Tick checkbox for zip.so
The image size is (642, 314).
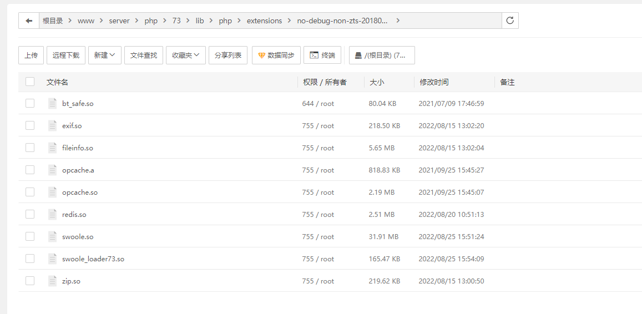(30, 281)
